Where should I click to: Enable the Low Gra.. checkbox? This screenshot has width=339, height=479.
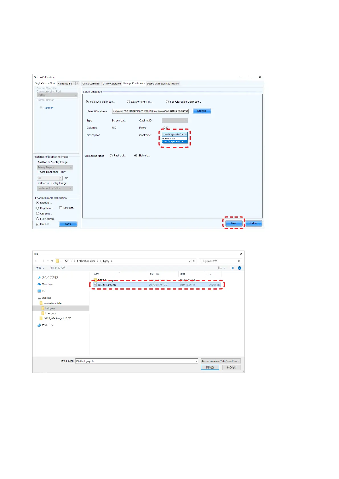tap(61, 208)
